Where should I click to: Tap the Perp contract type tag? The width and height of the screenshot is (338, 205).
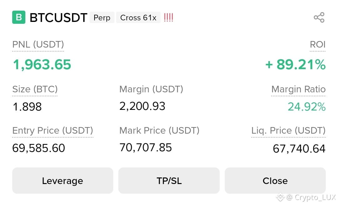[x=102, y=18]
